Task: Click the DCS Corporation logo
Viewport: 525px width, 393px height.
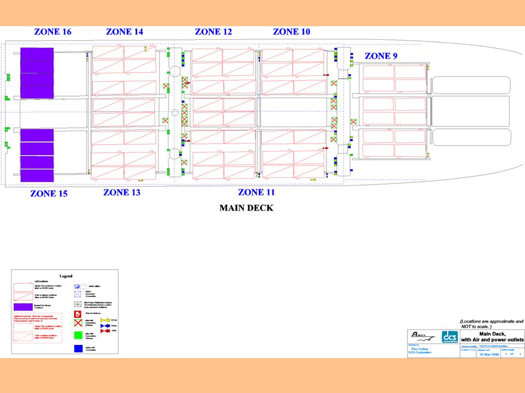Action: point(450,337)
